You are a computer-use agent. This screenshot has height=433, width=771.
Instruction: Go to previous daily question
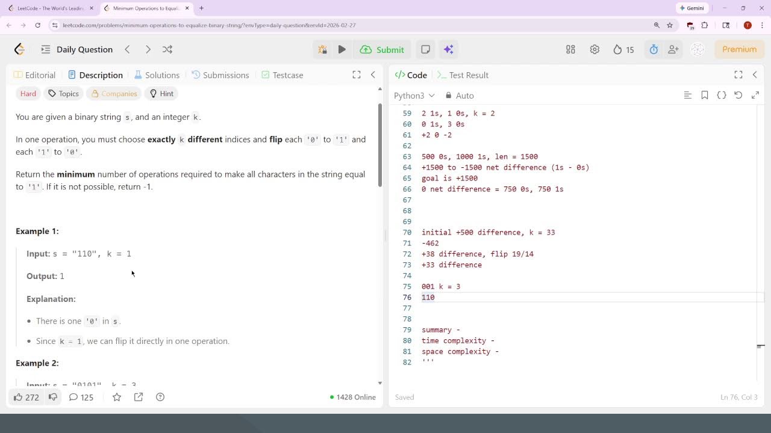(x=127, y=49)
